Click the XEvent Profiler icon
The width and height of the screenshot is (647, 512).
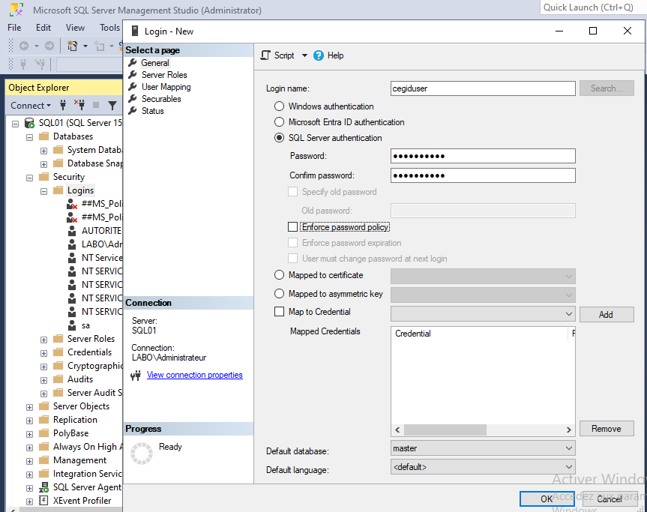point(43,501)
